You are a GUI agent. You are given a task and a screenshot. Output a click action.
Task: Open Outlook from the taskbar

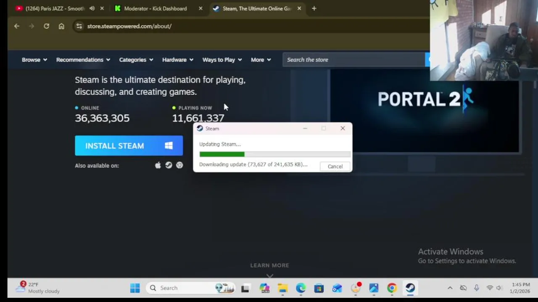[337, 288]
